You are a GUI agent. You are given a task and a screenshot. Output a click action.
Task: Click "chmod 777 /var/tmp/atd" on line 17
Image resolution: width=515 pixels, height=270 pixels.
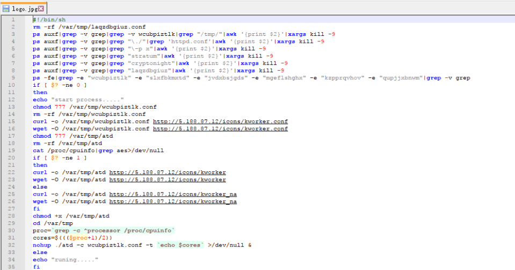coord(73,136)
